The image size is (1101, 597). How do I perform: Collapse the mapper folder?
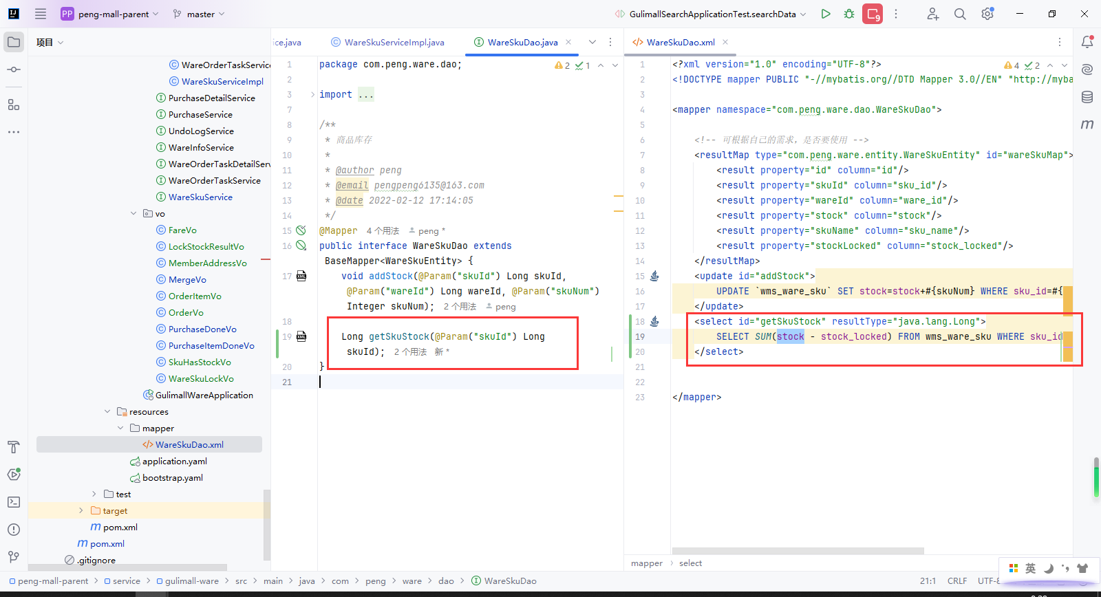click(x=120, y=428)
